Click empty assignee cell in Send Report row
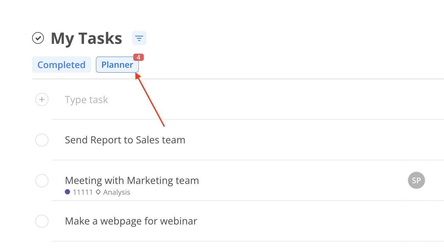 click(x=418, y=140)
